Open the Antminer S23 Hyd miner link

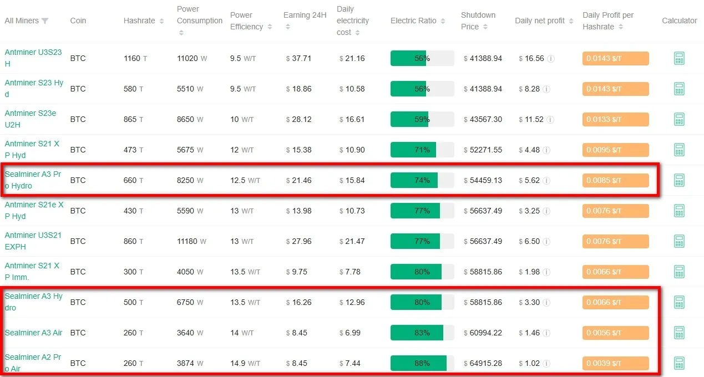pos(34,89)
